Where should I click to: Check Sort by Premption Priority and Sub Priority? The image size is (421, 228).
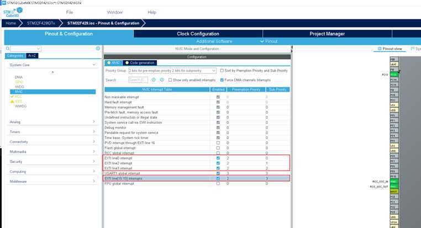(x=222, y=71)
